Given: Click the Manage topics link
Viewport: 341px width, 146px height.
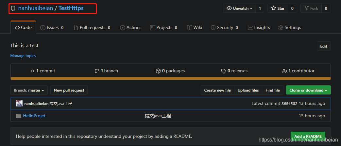Looking at the screenshot, I should [x=23, y=56].
